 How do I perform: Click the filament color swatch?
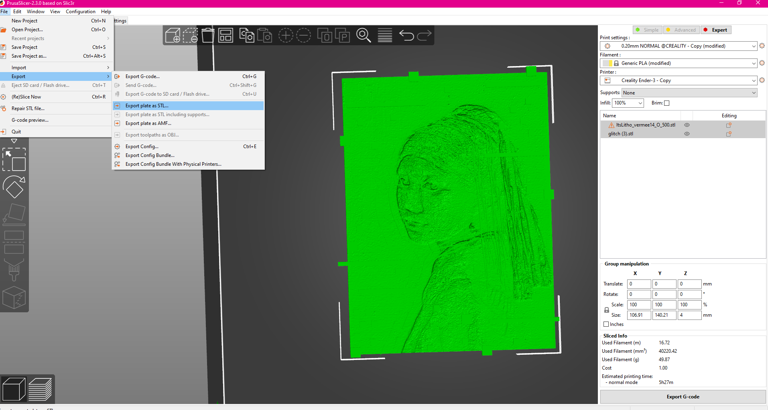click(607, 63)
